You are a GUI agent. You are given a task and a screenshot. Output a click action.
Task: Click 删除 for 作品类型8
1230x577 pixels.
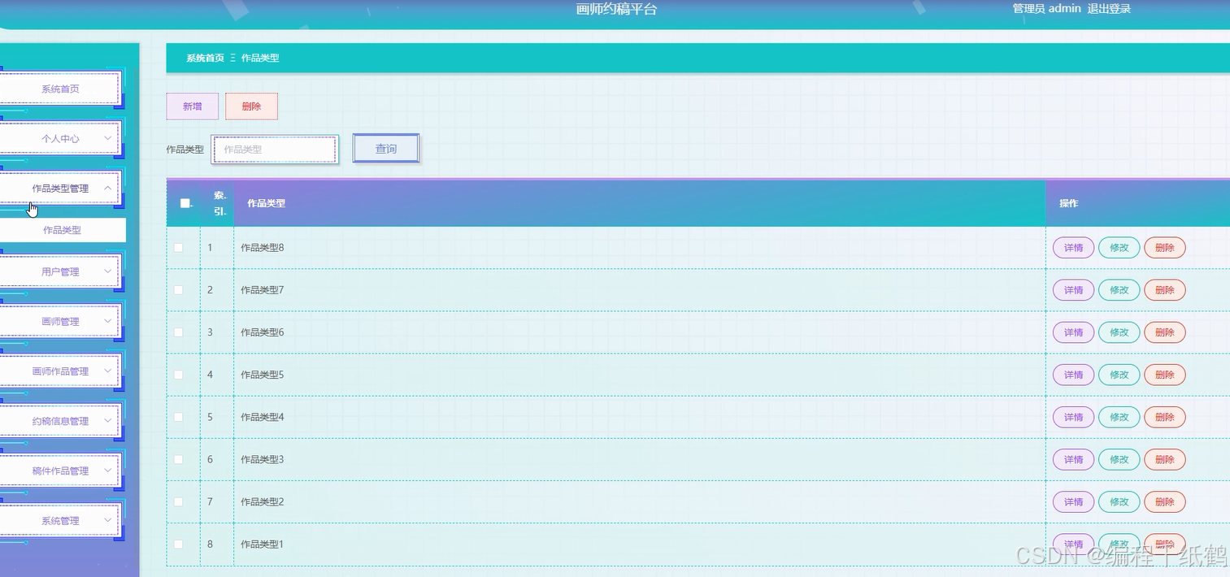[x=1164, y=248]
